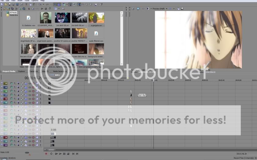Mute video track 45
The height and width of the screenshot is (160, 257).
pos(37,87)
